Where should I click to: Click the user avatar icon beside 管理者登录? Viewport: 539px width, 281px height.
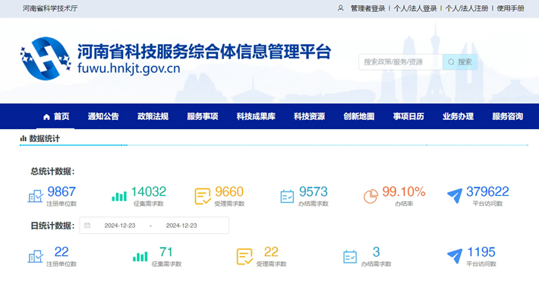point(340,8)
